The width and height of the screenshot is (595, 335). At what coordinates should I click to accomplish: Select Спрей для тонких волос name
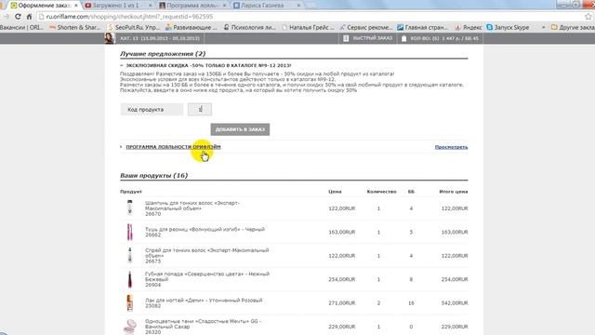(206, 253)
